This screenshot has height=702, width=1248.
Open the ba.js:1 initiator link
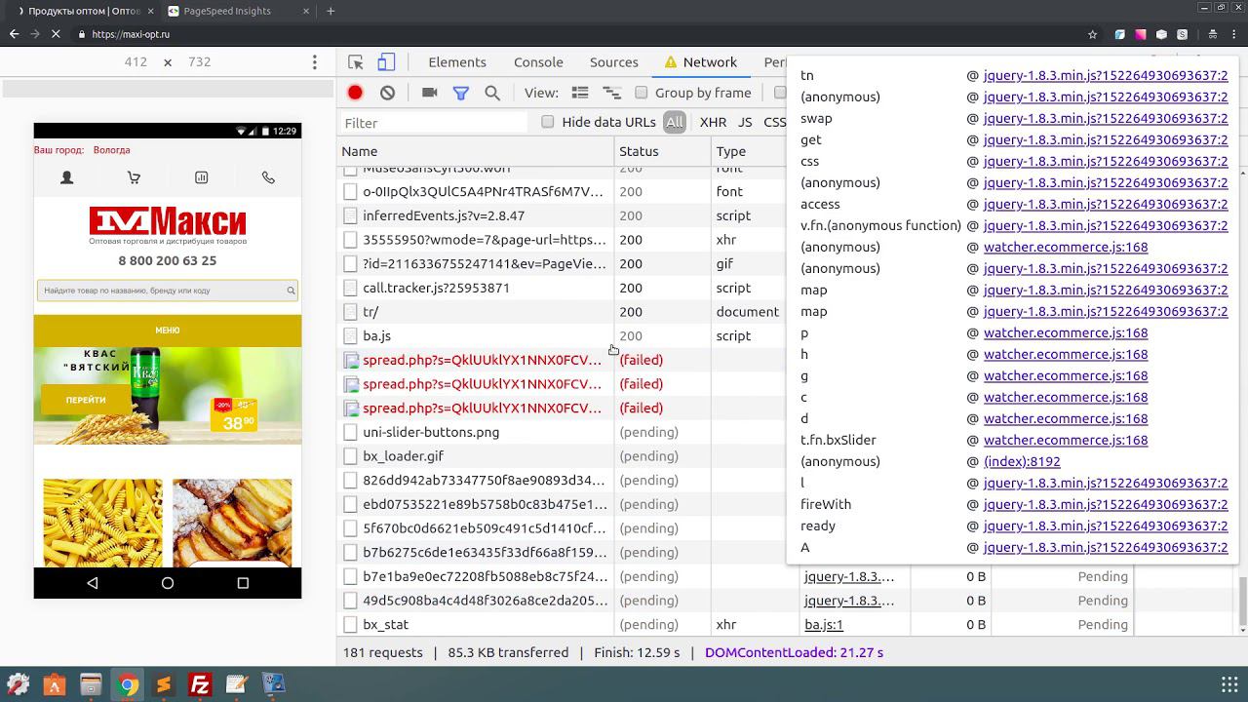point(824,624)
